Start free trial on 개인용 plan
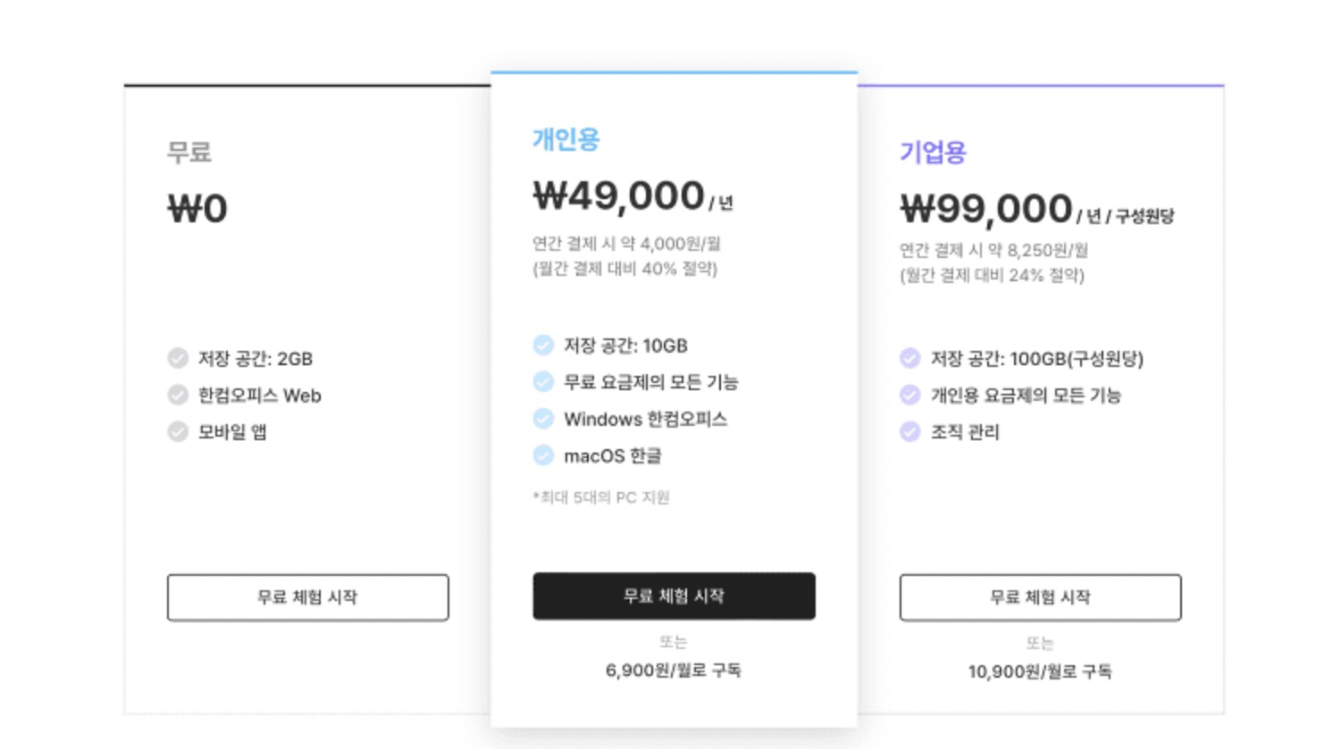 tap(674, 596)
